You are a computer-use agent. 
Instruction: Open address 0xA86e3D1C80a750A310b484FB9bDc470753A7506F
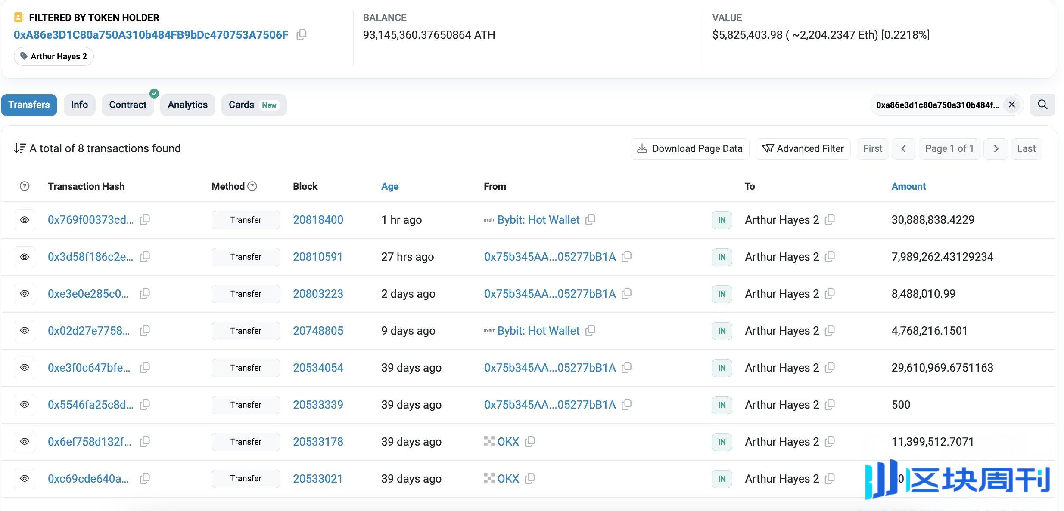(x=151, y=35)
